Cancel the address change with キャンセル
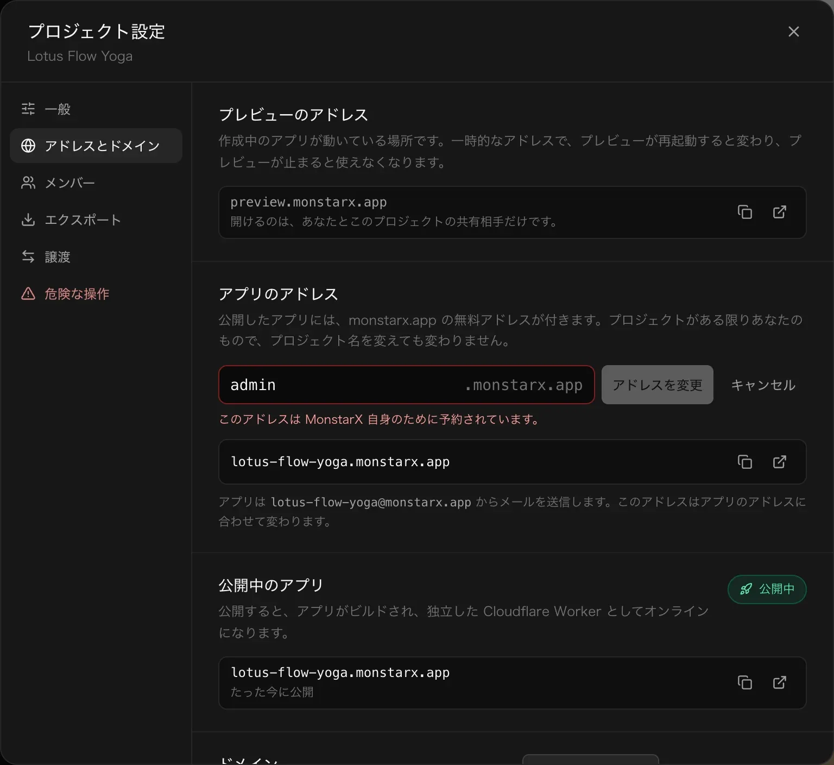This screenshot has width=834, height=765. tap(763, 385)
